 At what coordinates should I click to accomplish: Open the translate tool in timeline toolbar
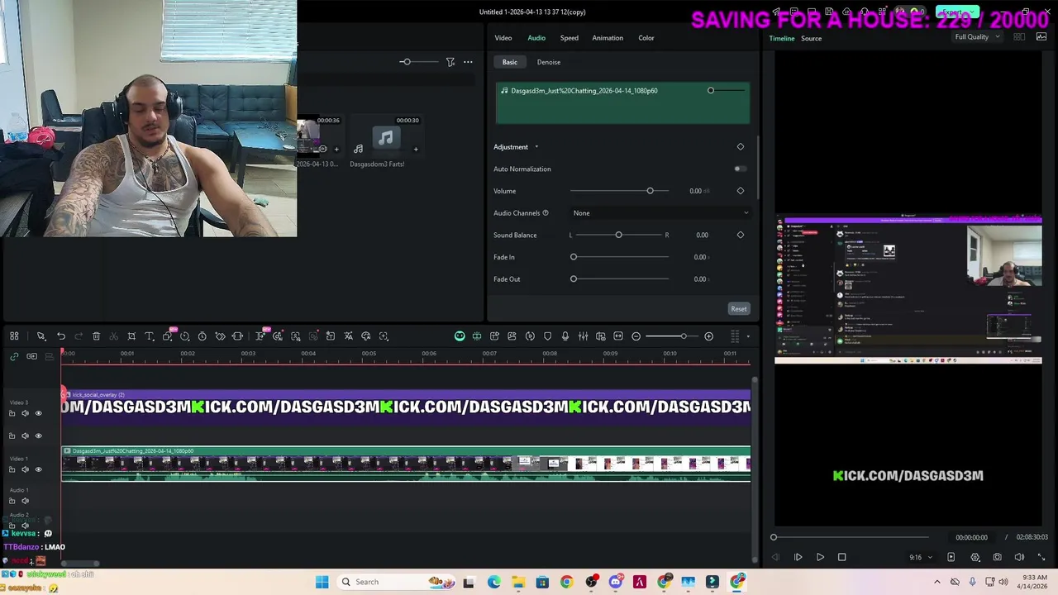tap(348, 336)
